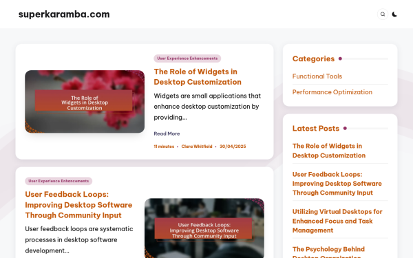
Task: Click Read More on Widgets article
Action: pos(167,133)
